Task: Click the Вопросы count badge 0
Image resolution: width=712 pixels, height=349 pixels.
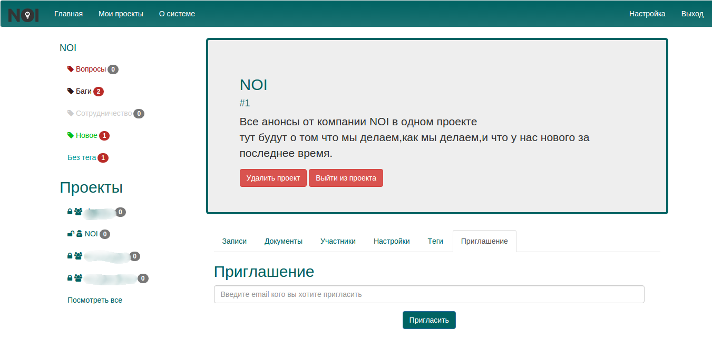Action: point(113,69)
